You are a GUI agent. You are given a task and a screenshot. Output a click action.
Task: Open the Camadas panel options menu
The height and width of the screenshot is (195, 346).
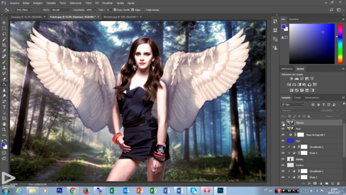tap(343, 97)
